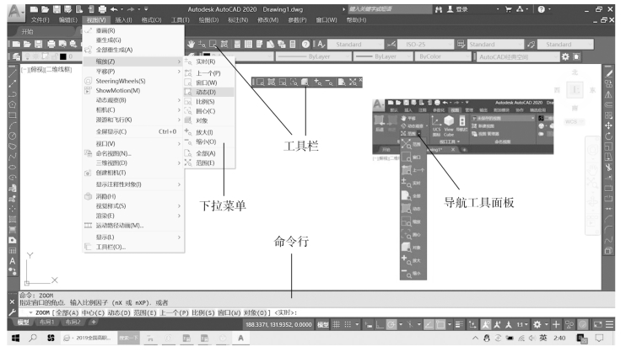Choose 动态(D) in the zoom submenu
Screen dimensions: 626x352
[x=209, y=92]
